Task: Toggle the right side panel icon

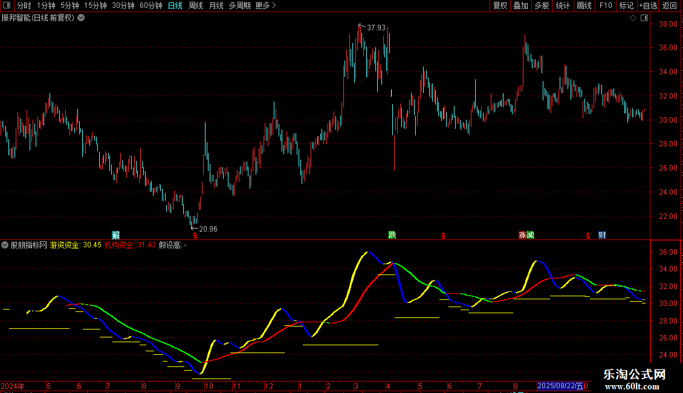Action: tap(644, 18)
